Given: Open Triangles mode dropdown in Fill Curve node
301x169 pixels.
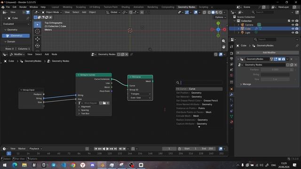Looking at the screenshot, I should (140, 94).
